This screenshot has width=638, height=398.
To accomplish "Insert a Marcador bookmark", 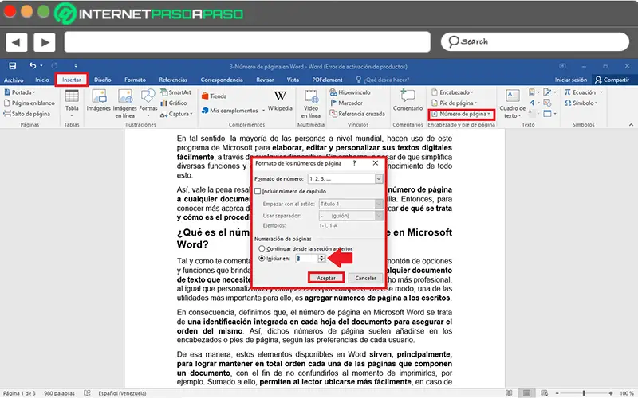I will point(346,103).
